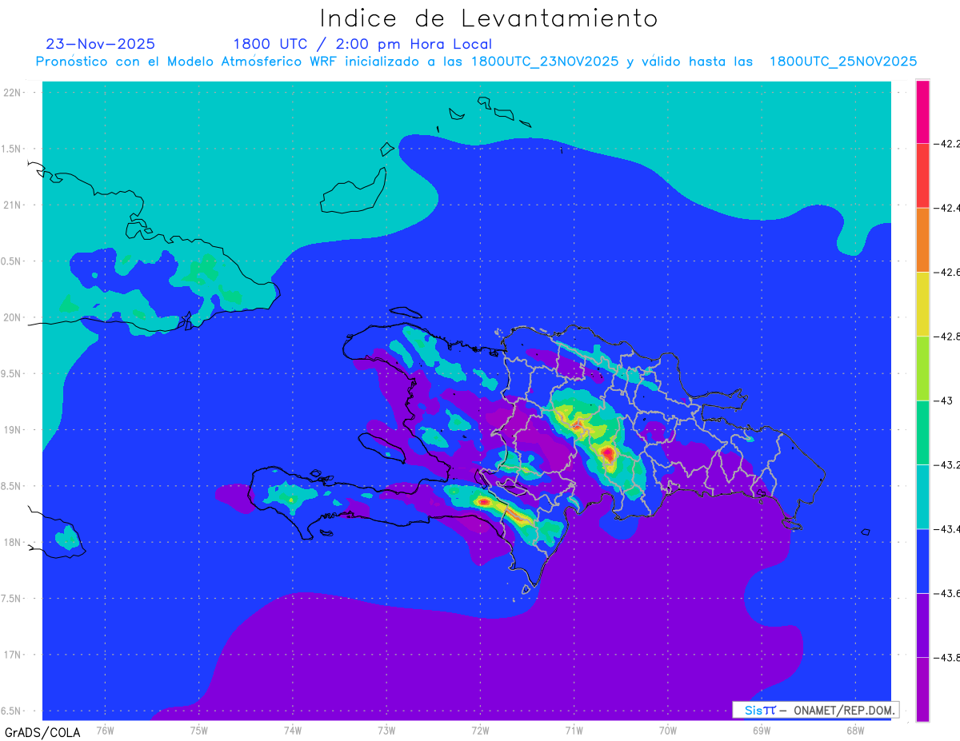Viewport: 960px width, 741px height.
Task: Click the '72W' longitude label
Action: point(480,729)
